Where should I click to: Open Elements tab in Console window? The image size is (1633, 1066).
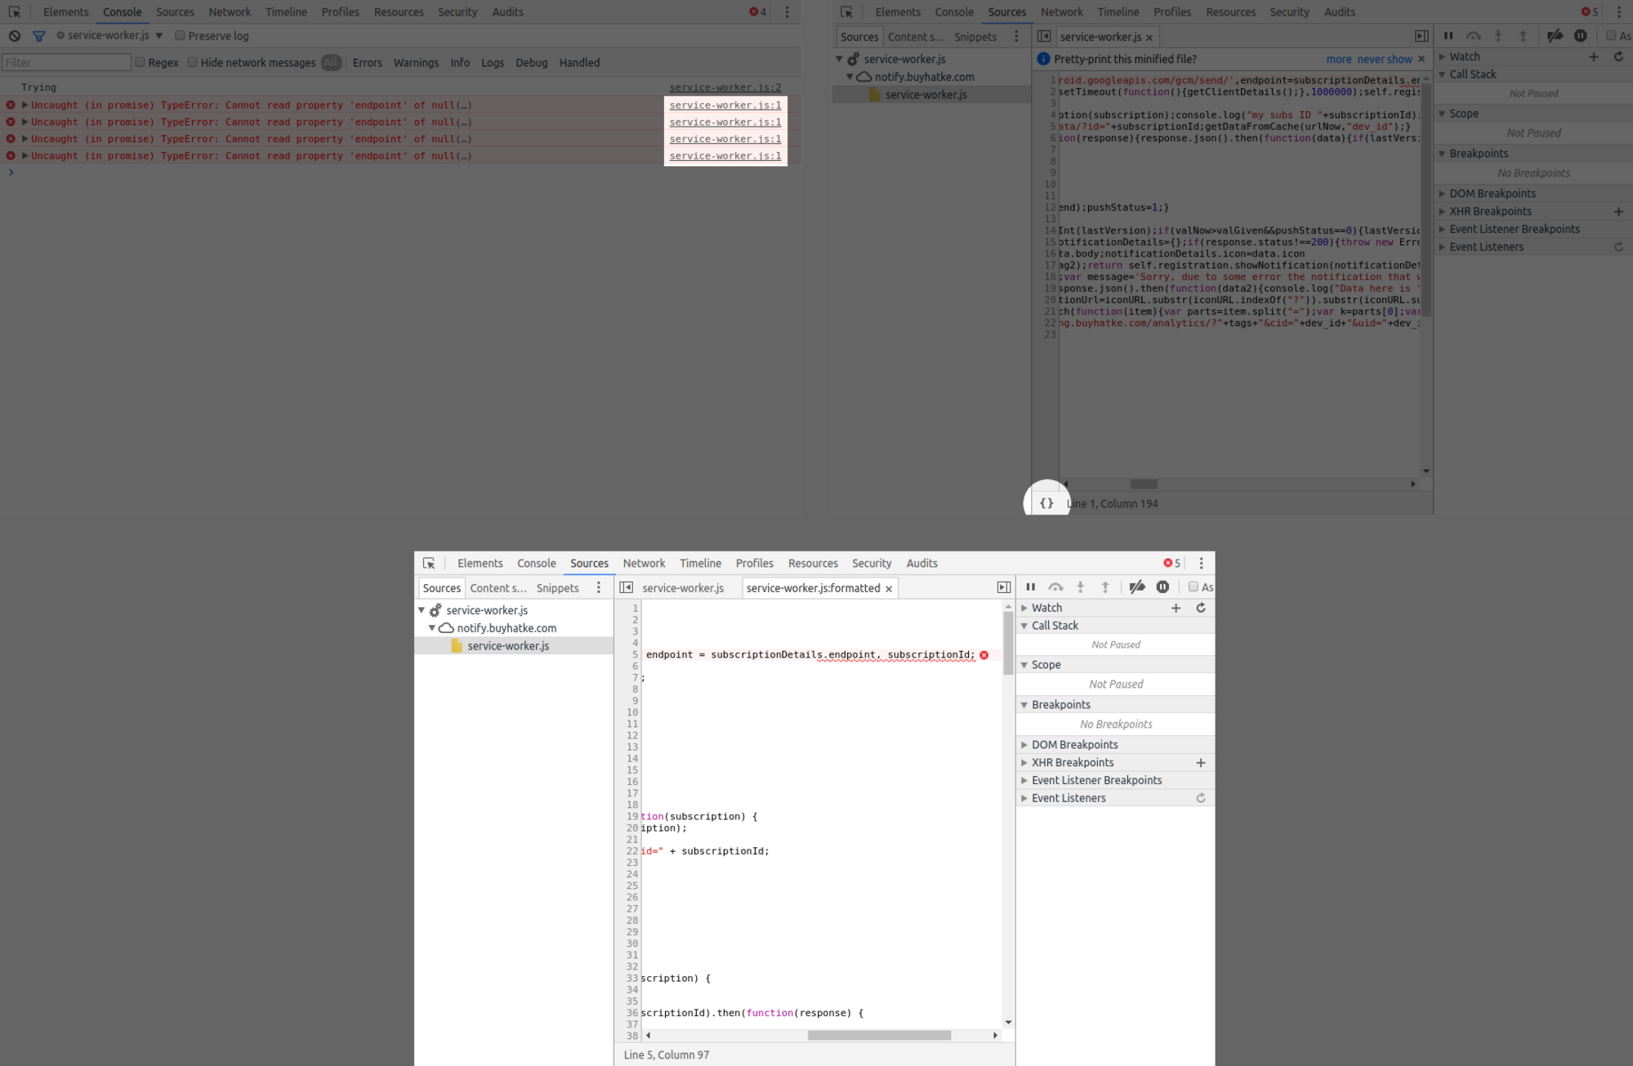tap(65, 12)
